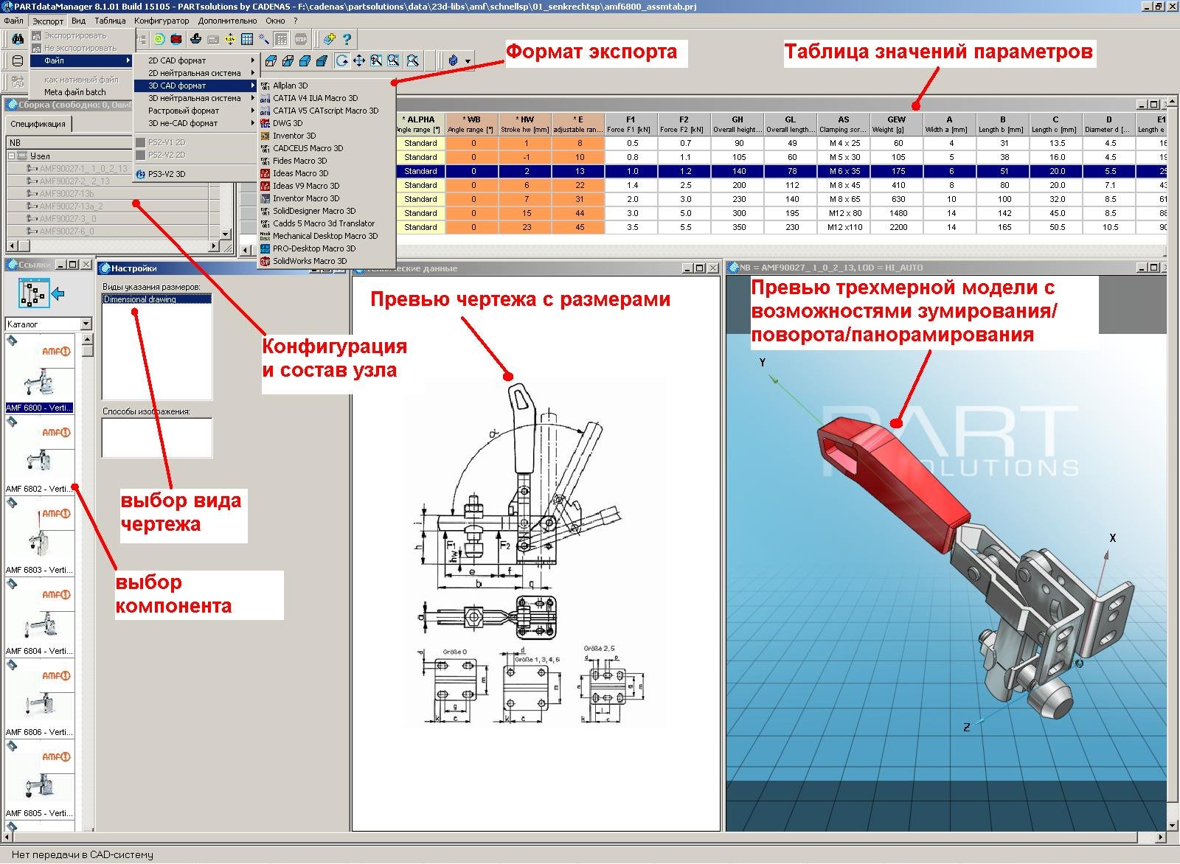Click the magic wand toolbar icon
Image resolution: width=1180 pixels, height=864 pixels.
point(263,39)
